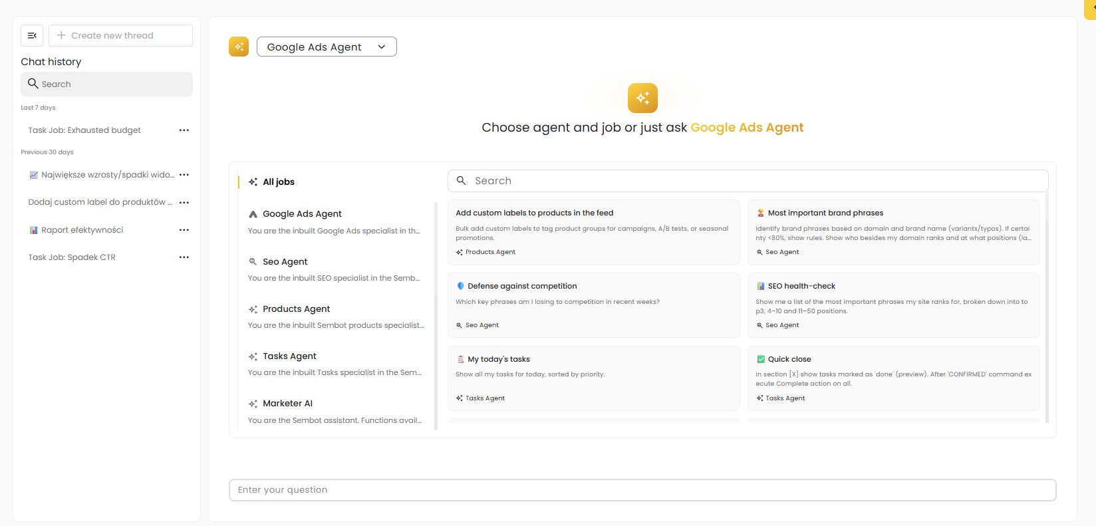Click the top-right yellow corner collapse tab
The image size is (1096, 526).
(x=1091, y=8)
